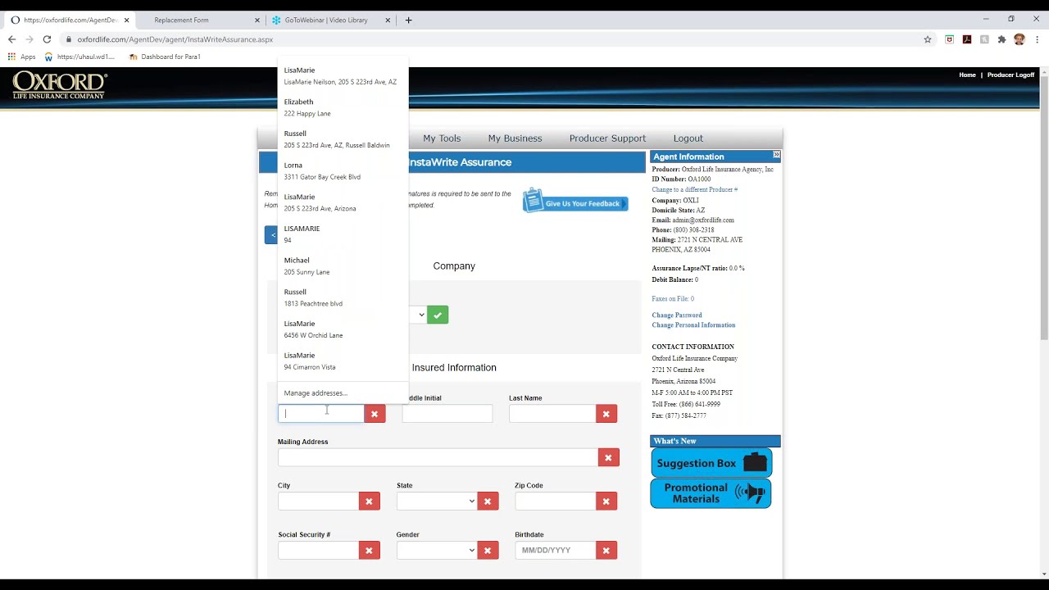This screenshot has height=590, width=1049.
Task: Click in the City input field
Action: 318,501
